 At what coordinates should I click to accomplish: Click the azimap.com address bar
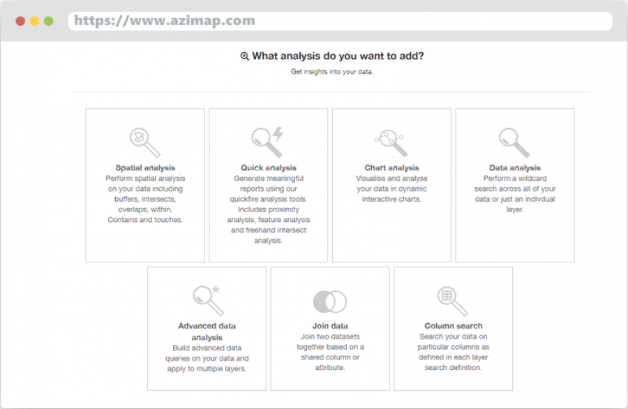click(x=340, y=21)
